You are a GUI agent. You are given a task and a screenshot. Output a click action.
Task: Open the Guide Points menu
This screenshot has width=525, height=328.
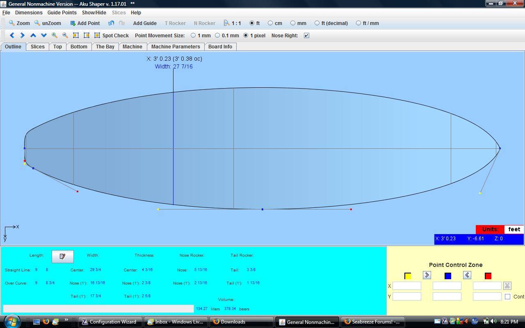pyautogui.click(x=62, y=13)
